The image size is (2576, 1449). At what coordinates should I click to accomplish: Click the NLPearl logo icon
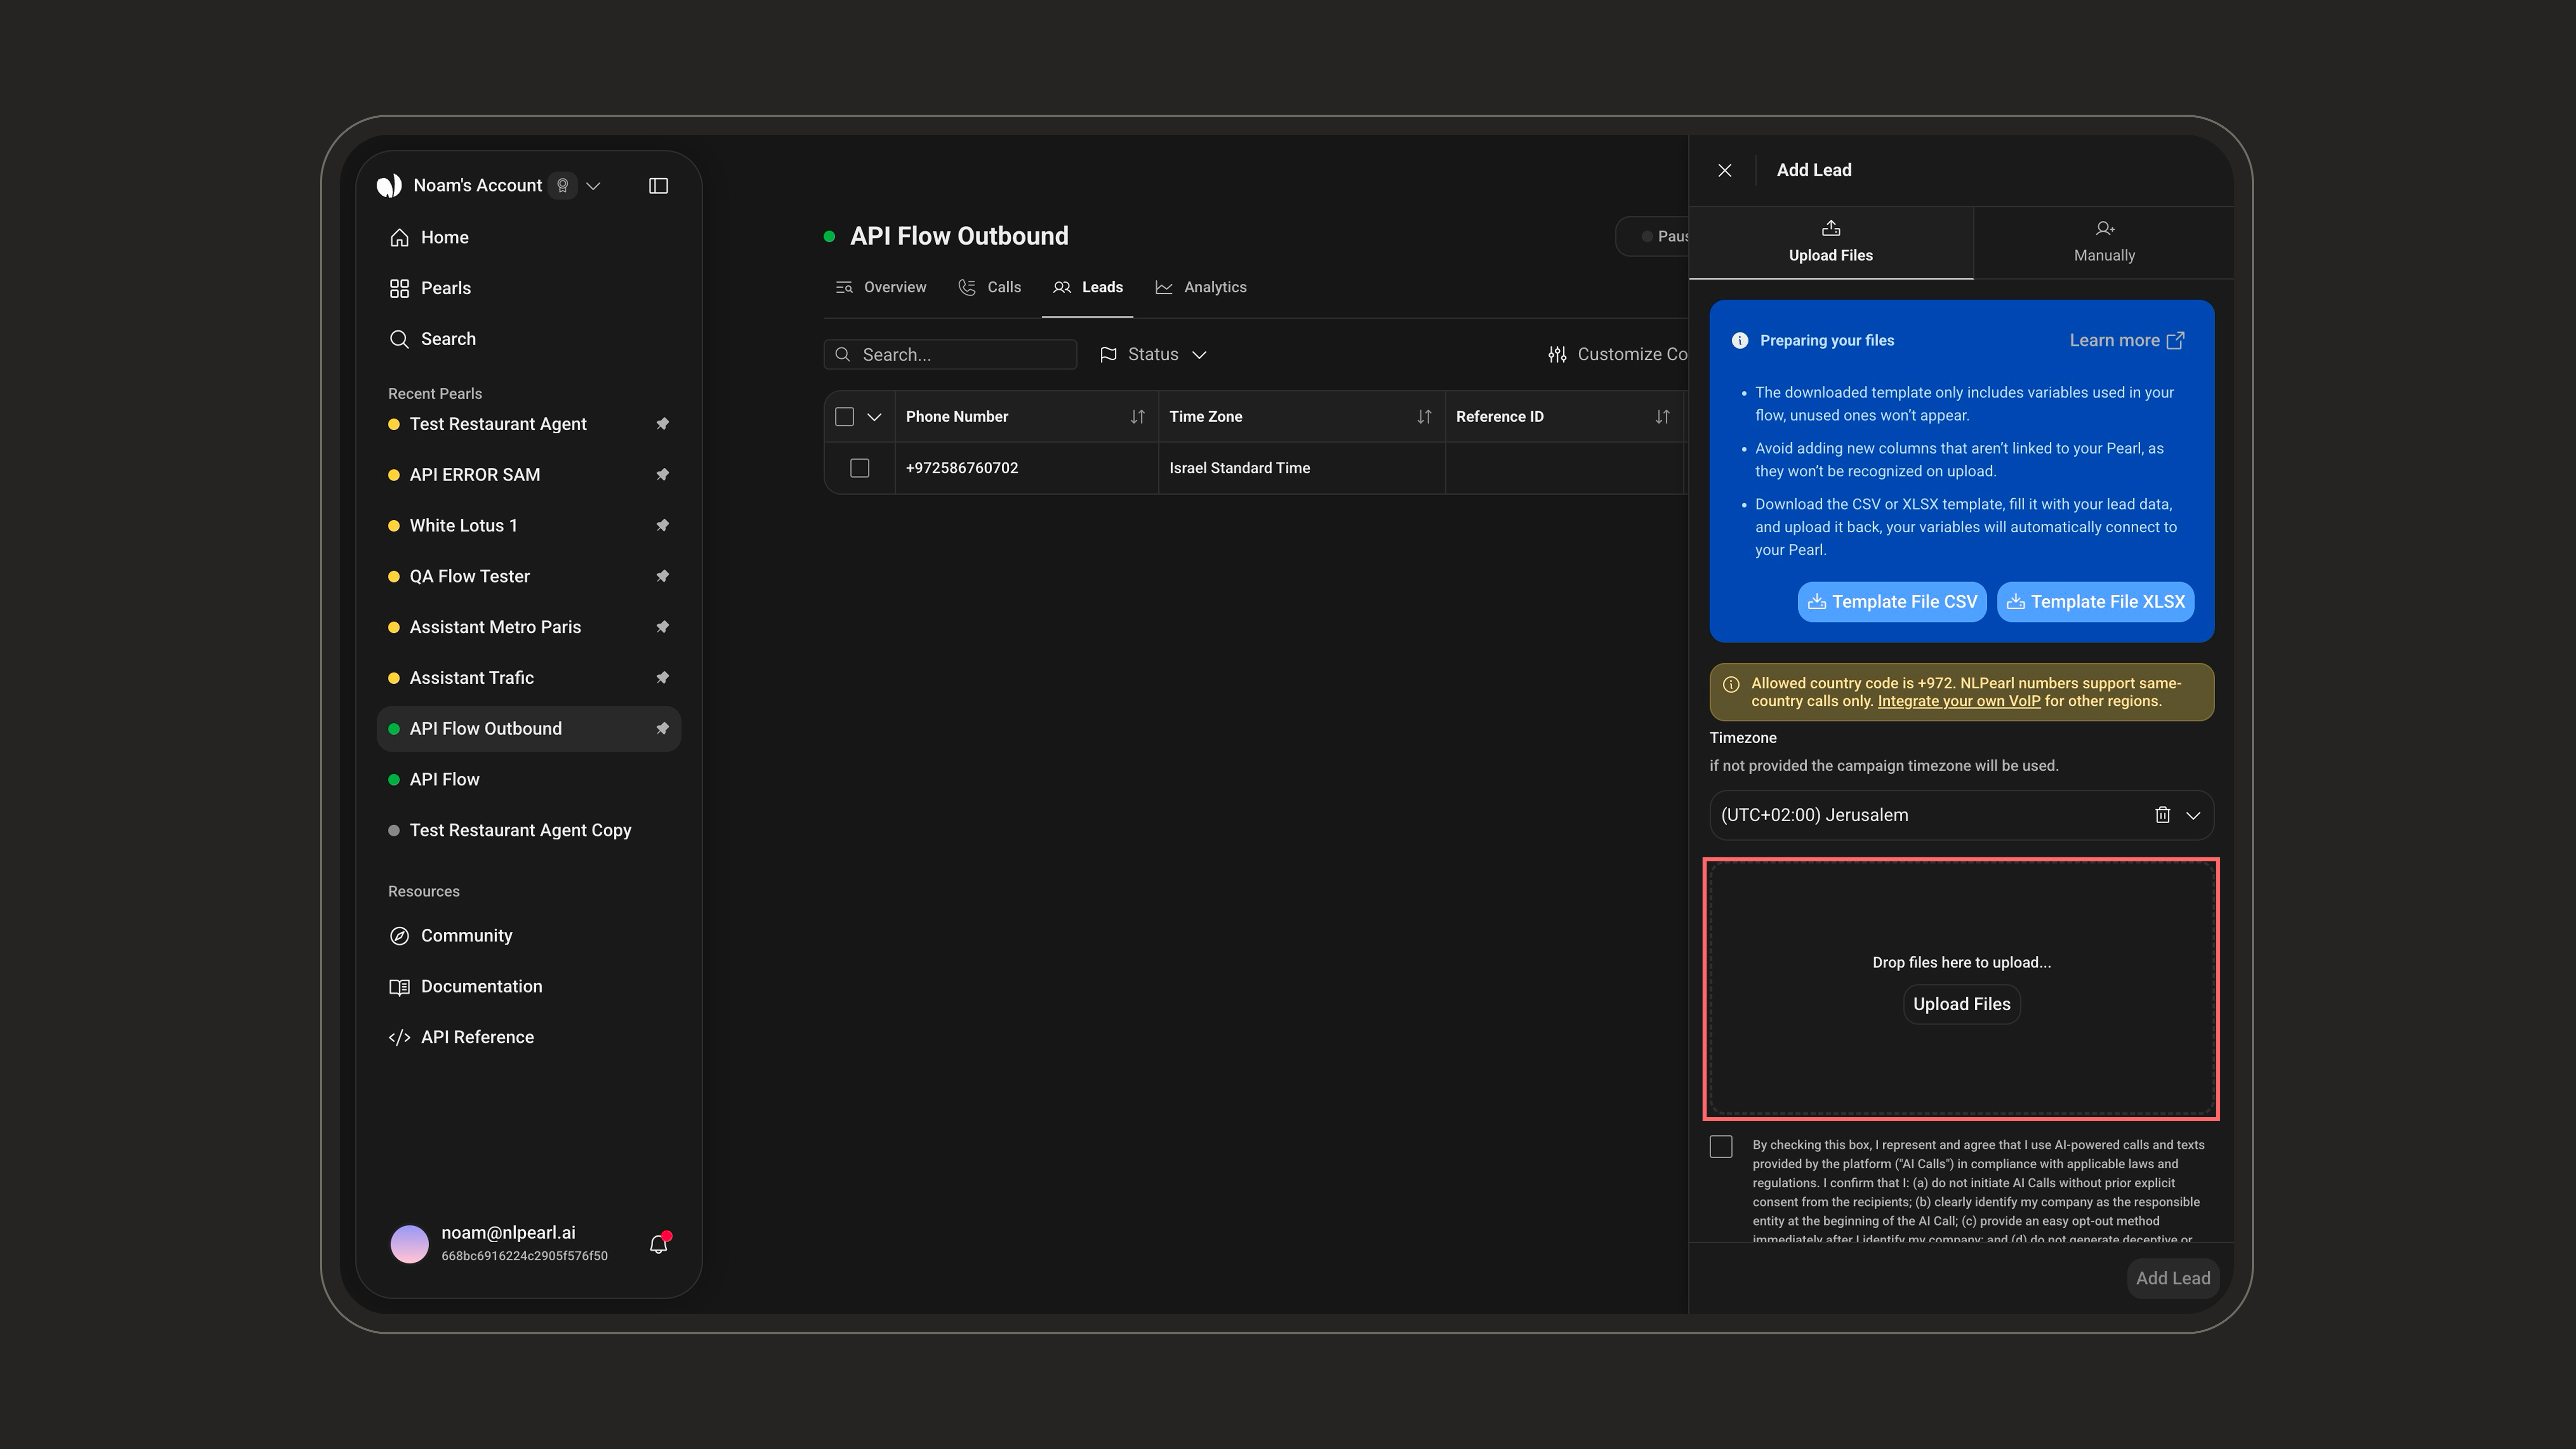(x=389, y=186)
